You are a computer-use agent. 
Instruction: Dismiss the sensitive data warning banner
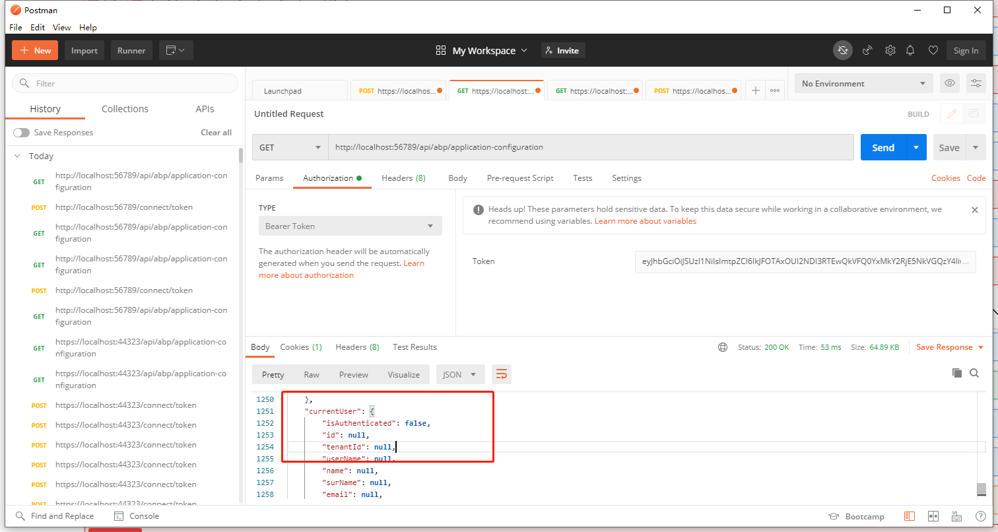tap(975, 210)
